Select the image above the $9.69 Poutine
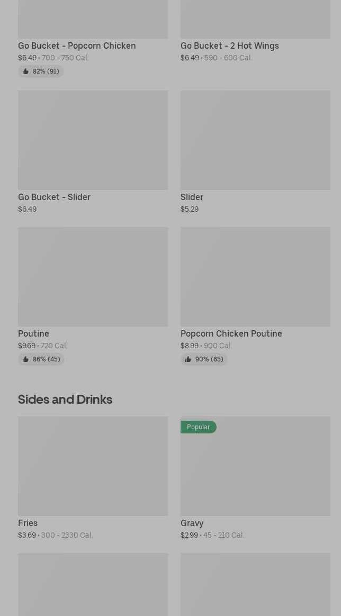The width and height of the screenshot is (341, 616). pos(93,277)
